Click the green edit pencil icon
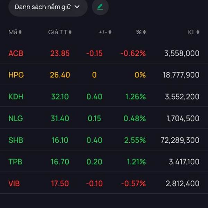 point(100,7)
